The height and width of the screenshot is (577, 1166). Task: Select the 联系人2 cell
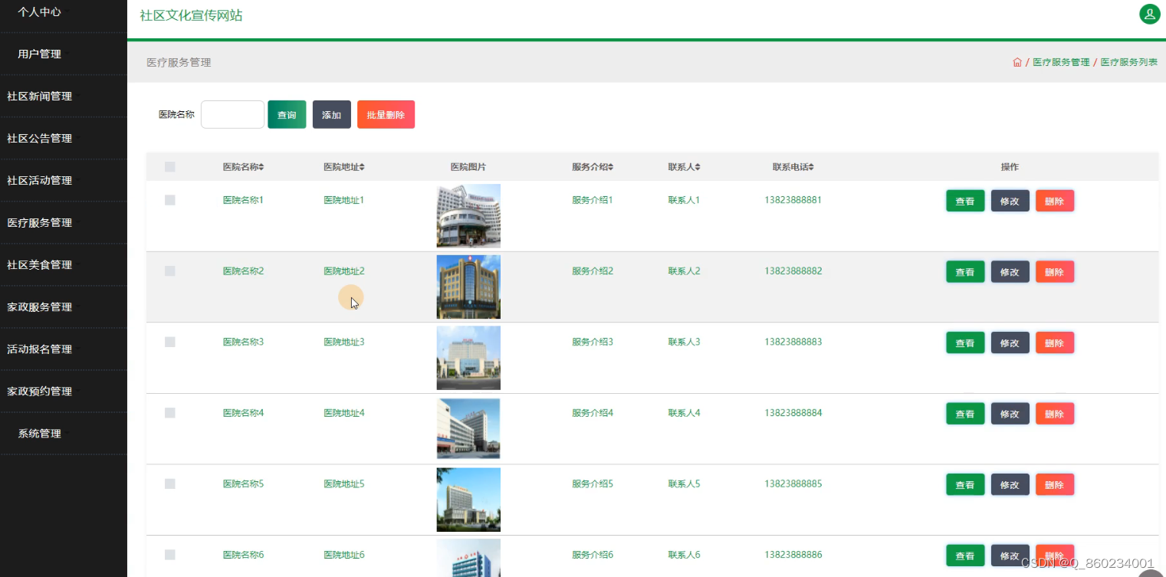click(684, 271)
